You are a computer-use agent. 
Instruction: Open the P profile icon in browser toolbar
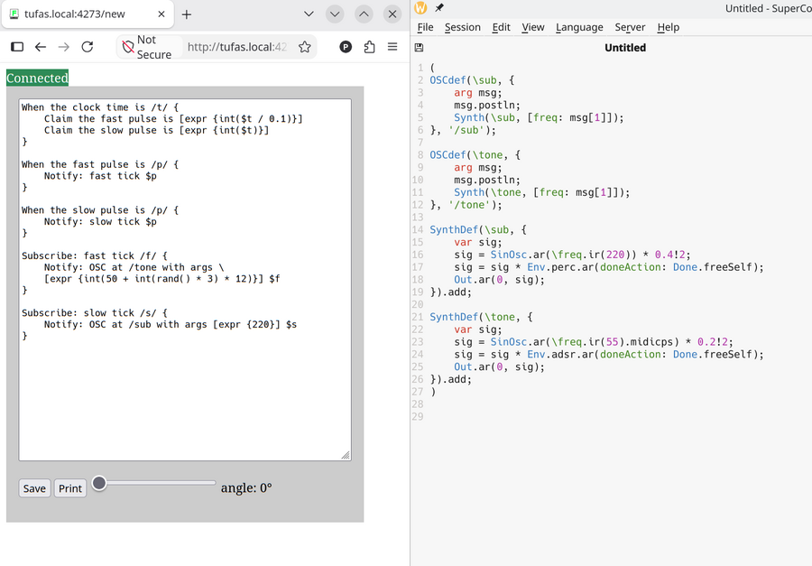[x=346, y=47]
